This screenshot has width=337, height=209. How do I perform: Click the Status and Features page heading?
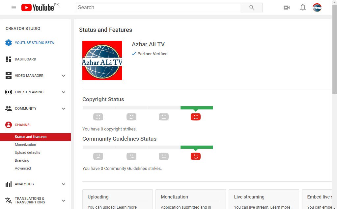click(105, 30)
